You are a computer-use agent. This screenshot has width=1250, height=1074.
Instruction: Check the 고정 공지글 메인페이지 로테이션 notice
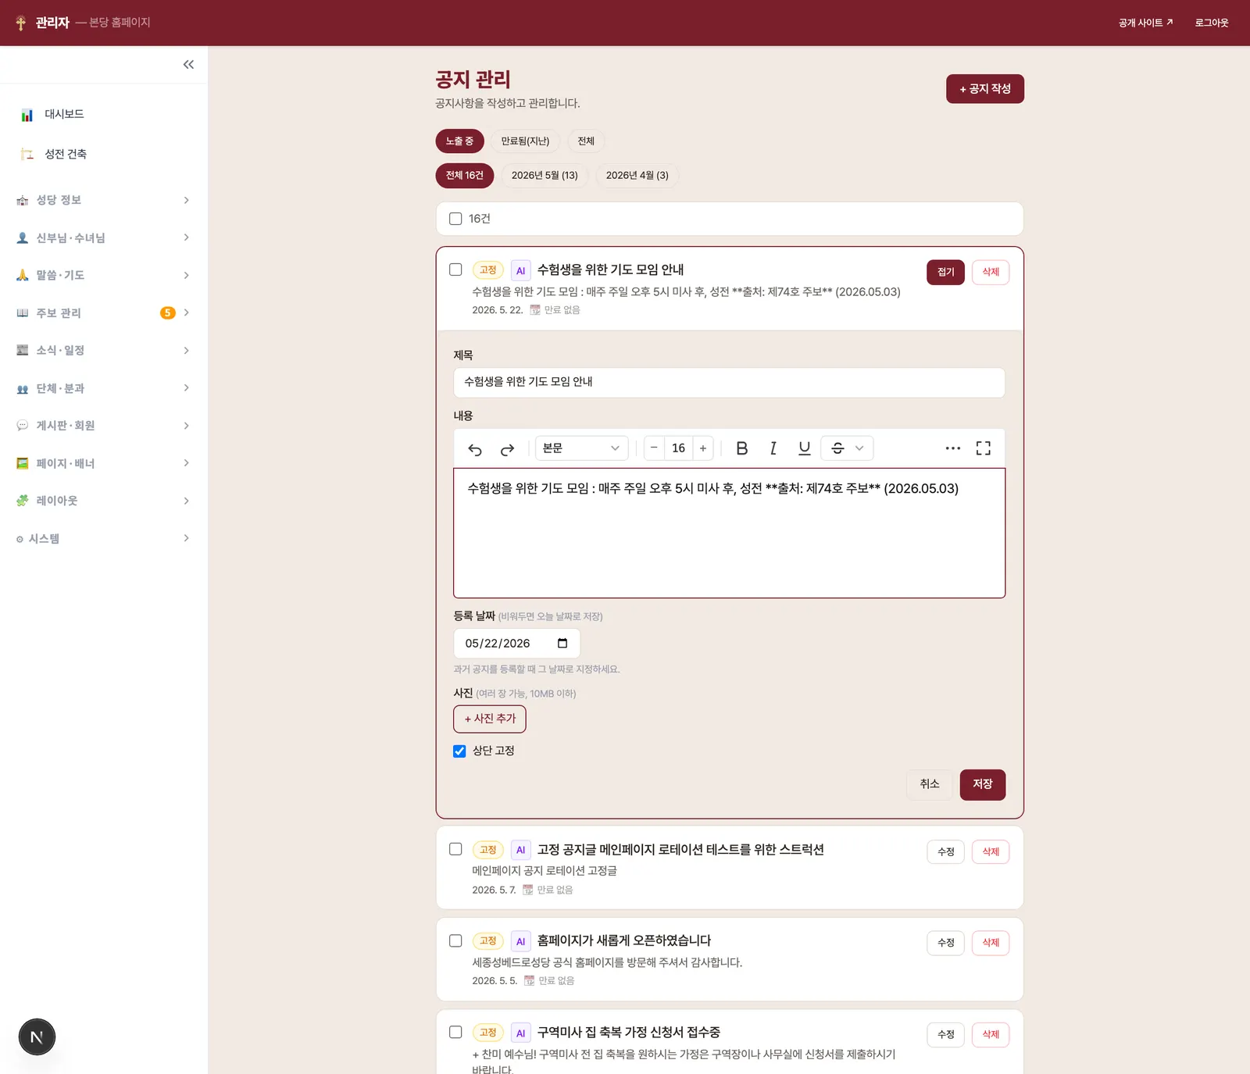coord(455,849)
